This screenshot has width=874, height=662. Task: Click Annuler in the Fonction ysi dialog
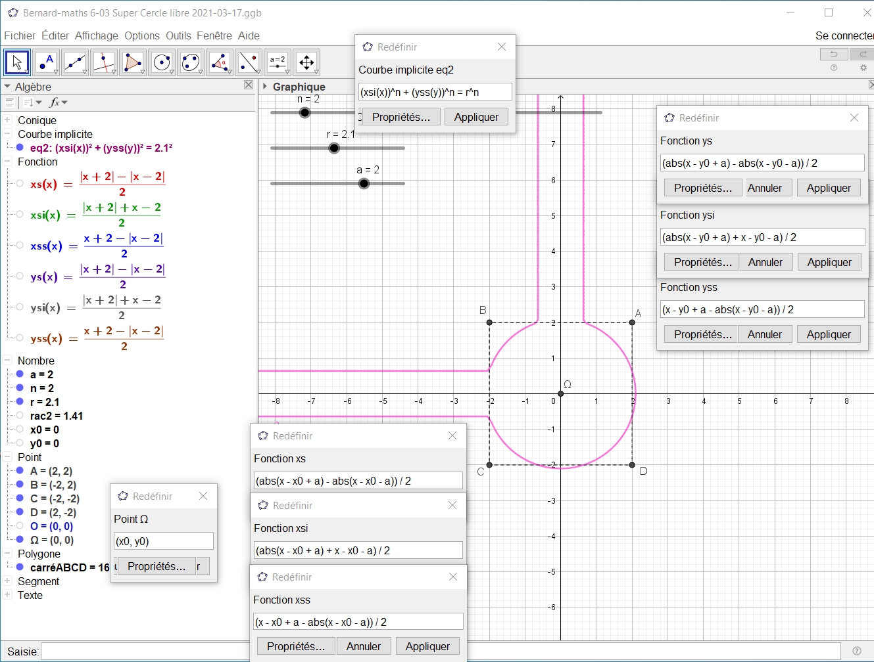pos(765,262)
